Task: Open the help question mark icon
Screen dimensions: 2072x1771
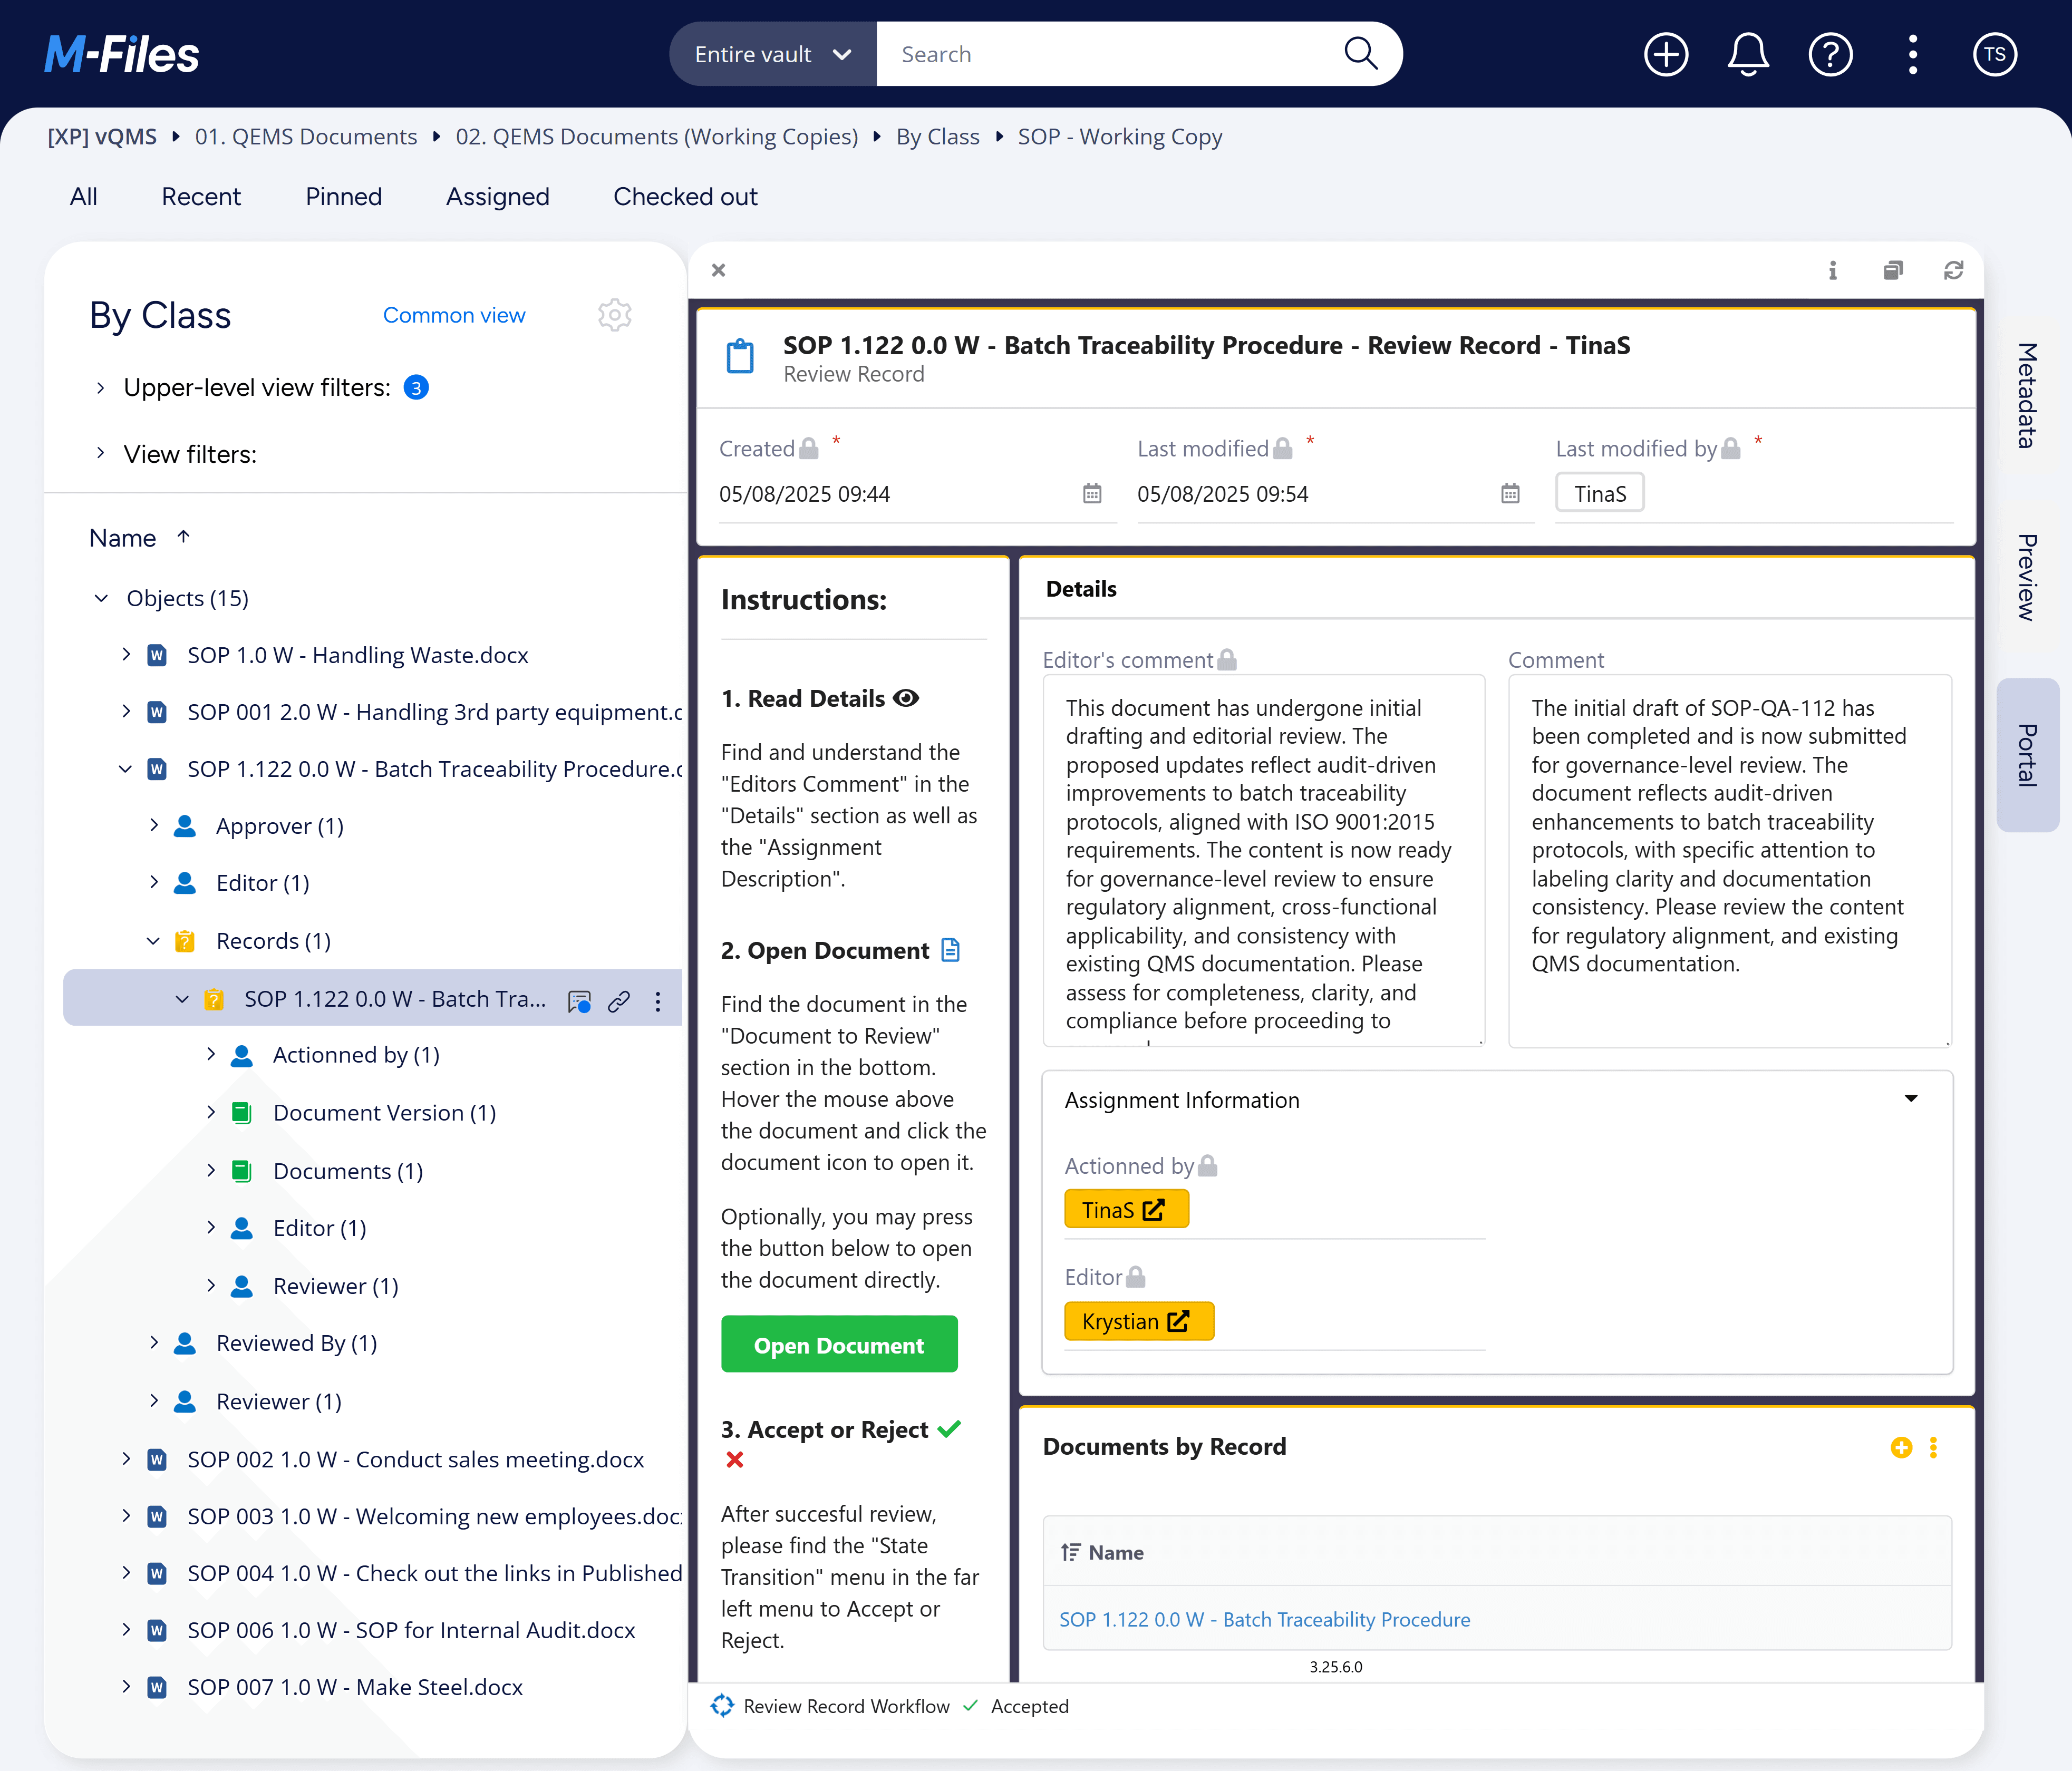Action: [x=1830, y=54]
